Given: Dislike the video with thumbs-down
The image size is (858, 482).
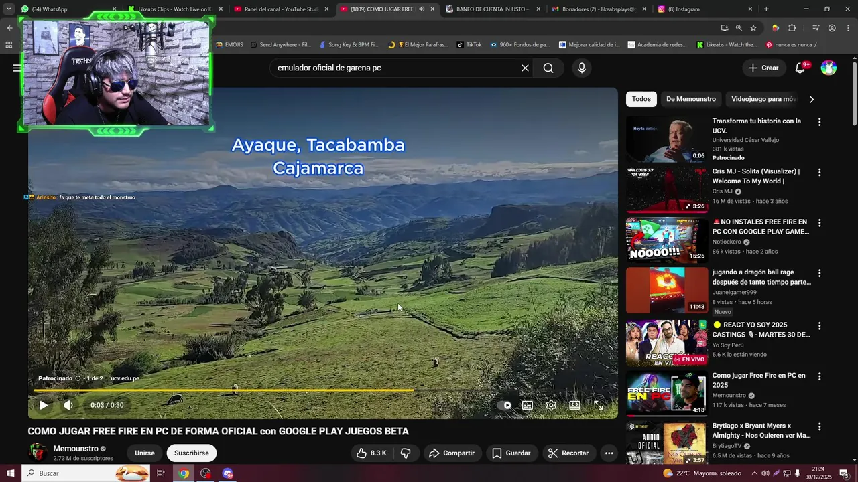Looking at the screenshot, I should coord(406,453).
